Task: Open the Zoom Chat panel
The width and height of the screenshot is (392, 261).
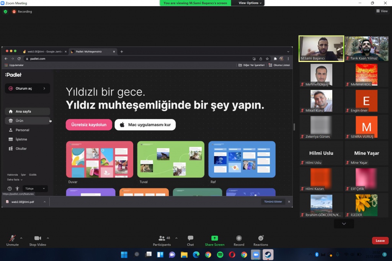Action: (x=190, y=240)
